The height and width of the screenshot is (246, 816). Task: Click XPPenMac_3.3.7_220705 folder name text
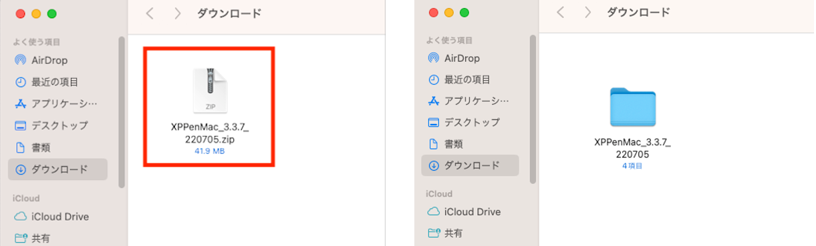tap(632, 148)
